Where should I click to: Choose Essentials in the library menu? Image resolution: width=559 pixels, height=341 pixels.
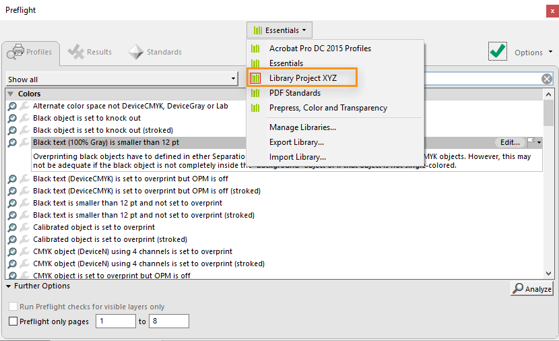(286, 63)
